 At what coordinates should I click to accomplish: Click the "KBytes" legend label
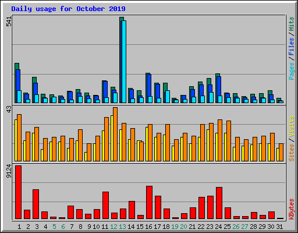(x=291, y=209)
